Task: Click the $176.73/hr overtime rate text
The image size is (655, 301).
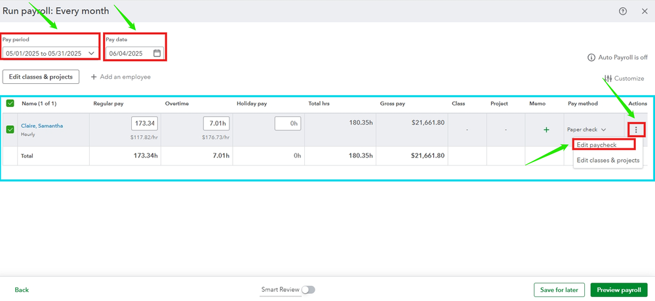Action: pyautogui.click(x=216, y=136)
